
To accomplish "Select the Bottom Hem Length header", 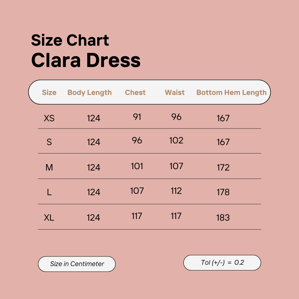I will pyautogui.click(x=231, y=92).
